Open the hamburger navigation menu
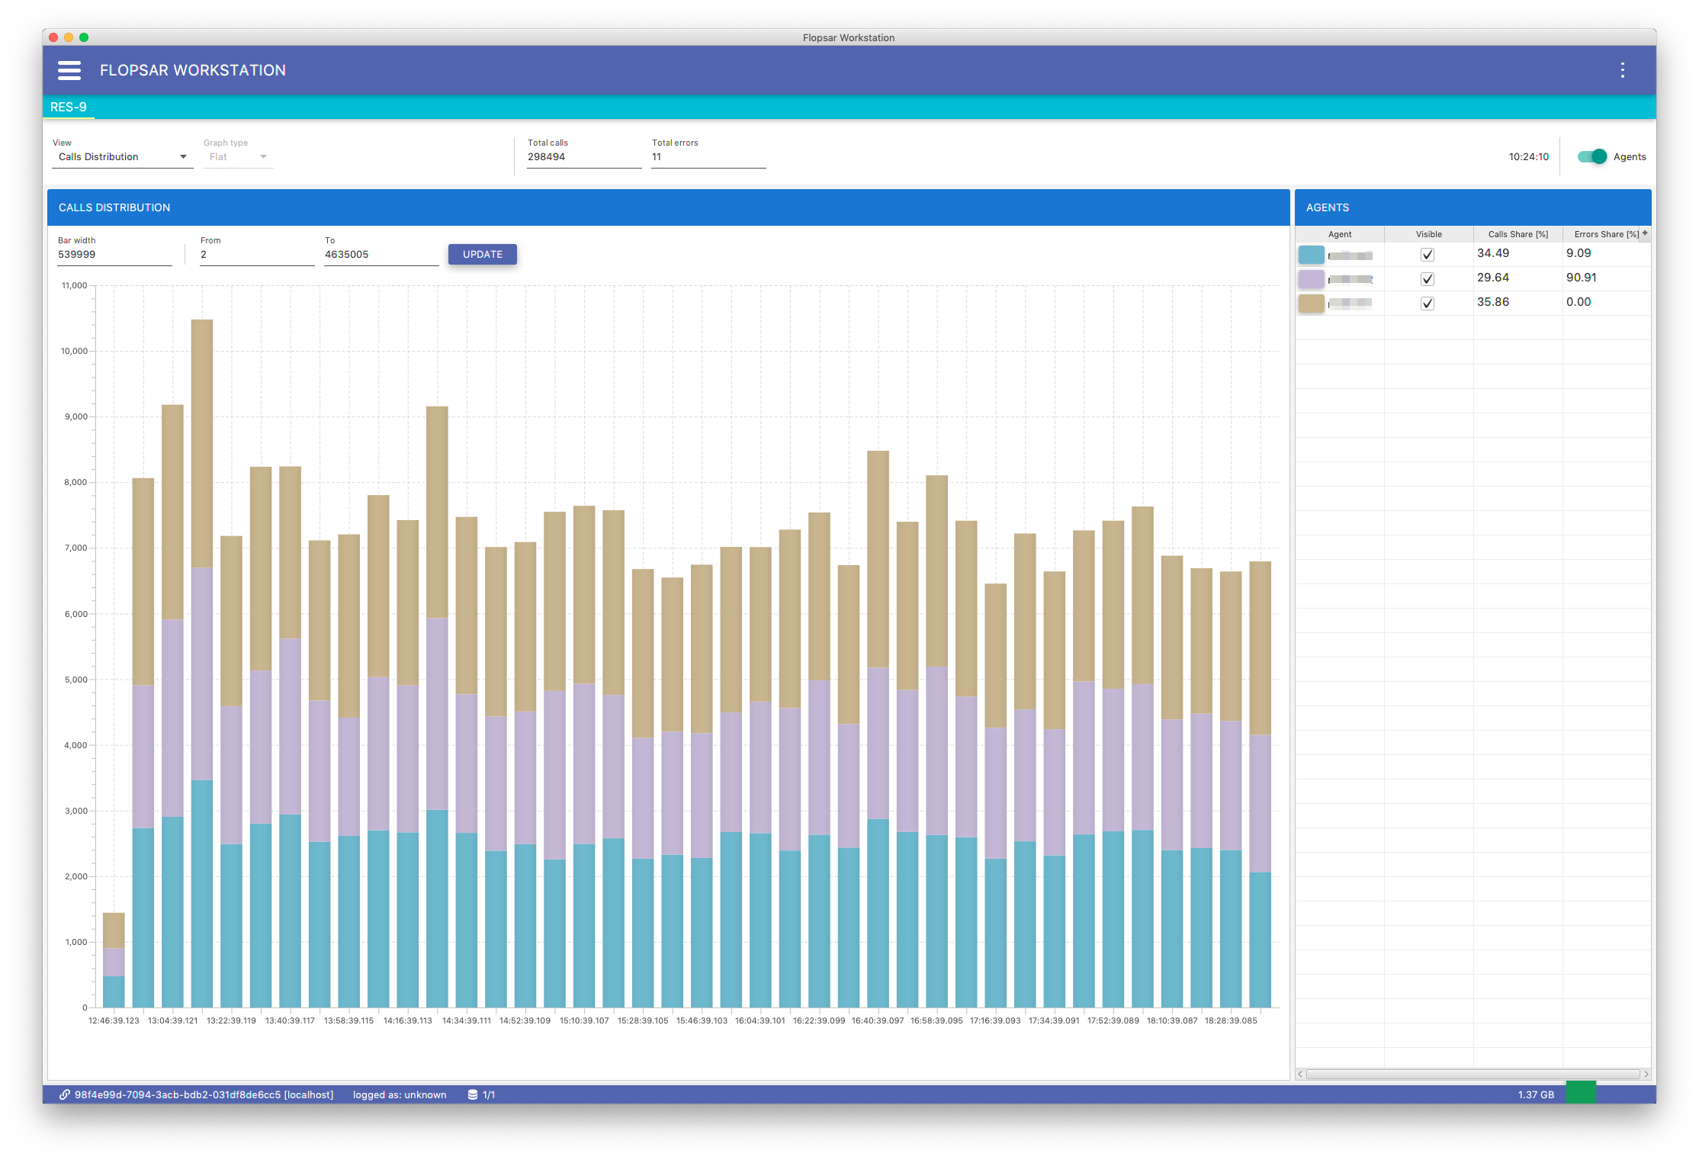Image resolution: width=1699 pixels, height=1160 pixels. [x=69, y=70]
